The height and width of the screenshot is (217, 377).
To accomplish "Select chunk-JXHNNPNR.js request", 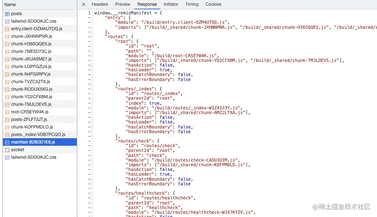I will (x=40, y=36).
